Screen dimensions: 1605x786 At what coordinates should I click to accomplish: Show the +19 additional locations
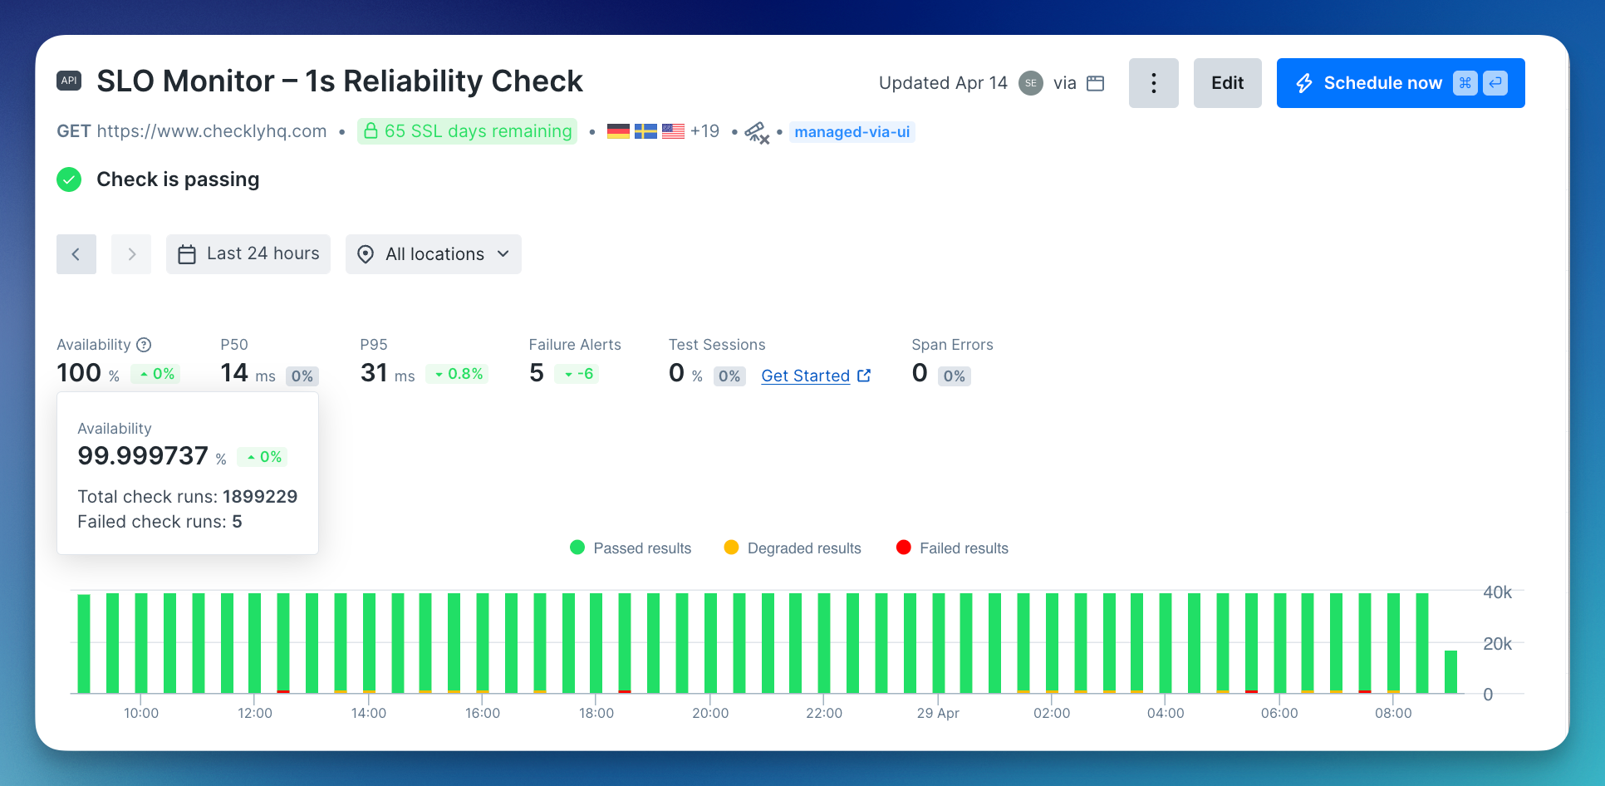click(704, 131)
